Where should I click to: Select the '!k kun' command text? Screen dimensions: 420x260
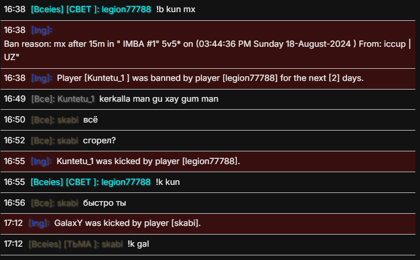[169, 182]
